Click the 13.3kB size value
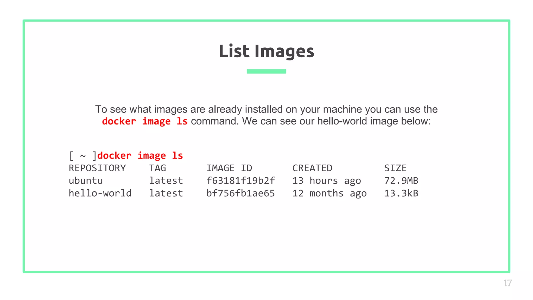533x300 pixels. point(401,193)
